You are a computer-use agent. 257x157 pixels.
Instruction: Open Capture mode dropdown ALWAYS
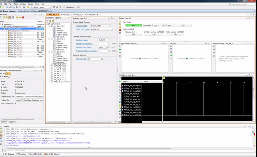[x=104, y=40]
